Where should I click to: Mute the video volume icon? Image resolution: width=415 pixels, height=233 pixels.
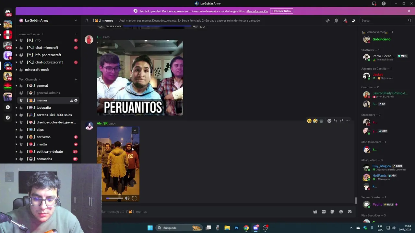[127, 198]
